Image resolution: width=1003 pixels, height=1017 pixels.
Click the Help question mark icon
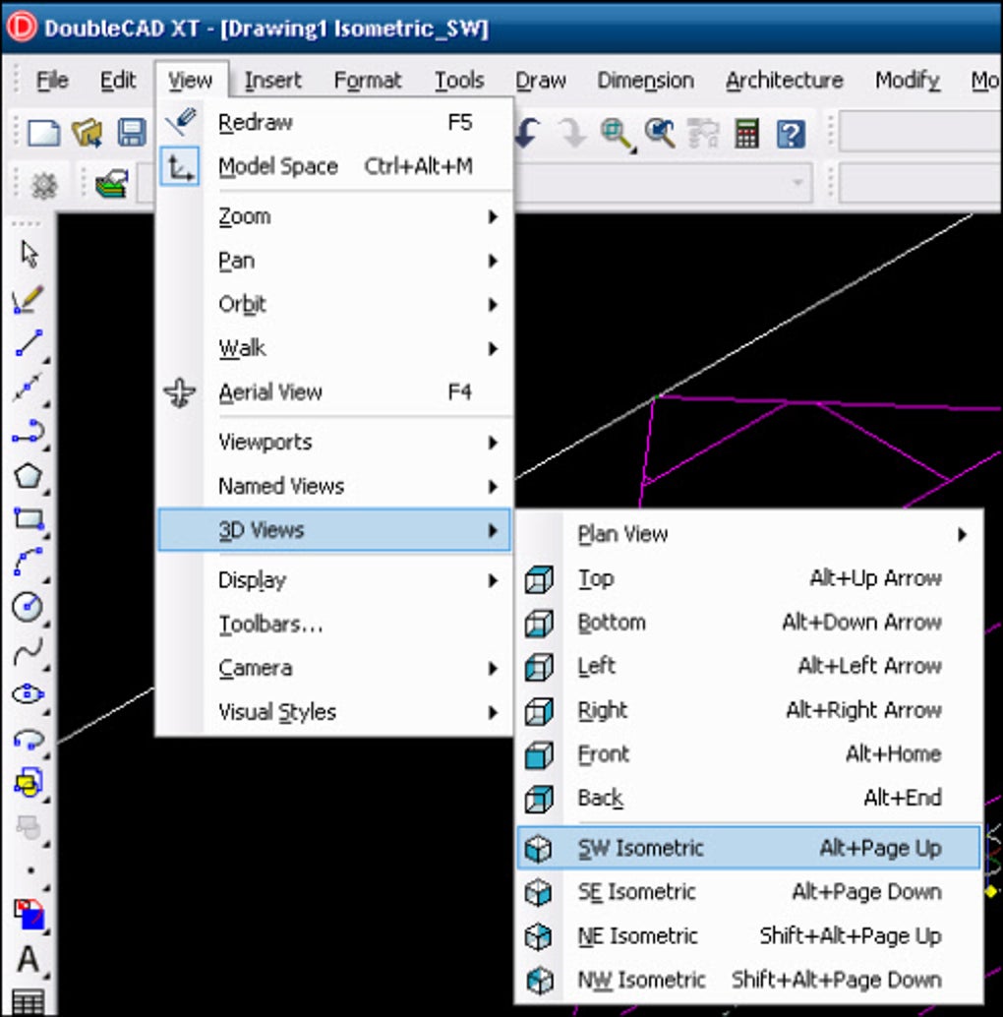coord(791,135)
